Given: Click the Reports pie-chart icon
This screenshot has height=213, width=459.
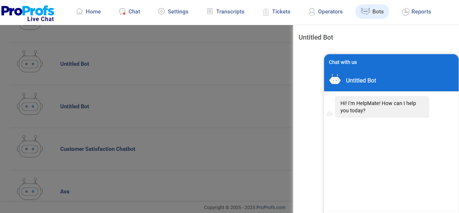Looking at the screenshot, I should click(x=405, y=11).
